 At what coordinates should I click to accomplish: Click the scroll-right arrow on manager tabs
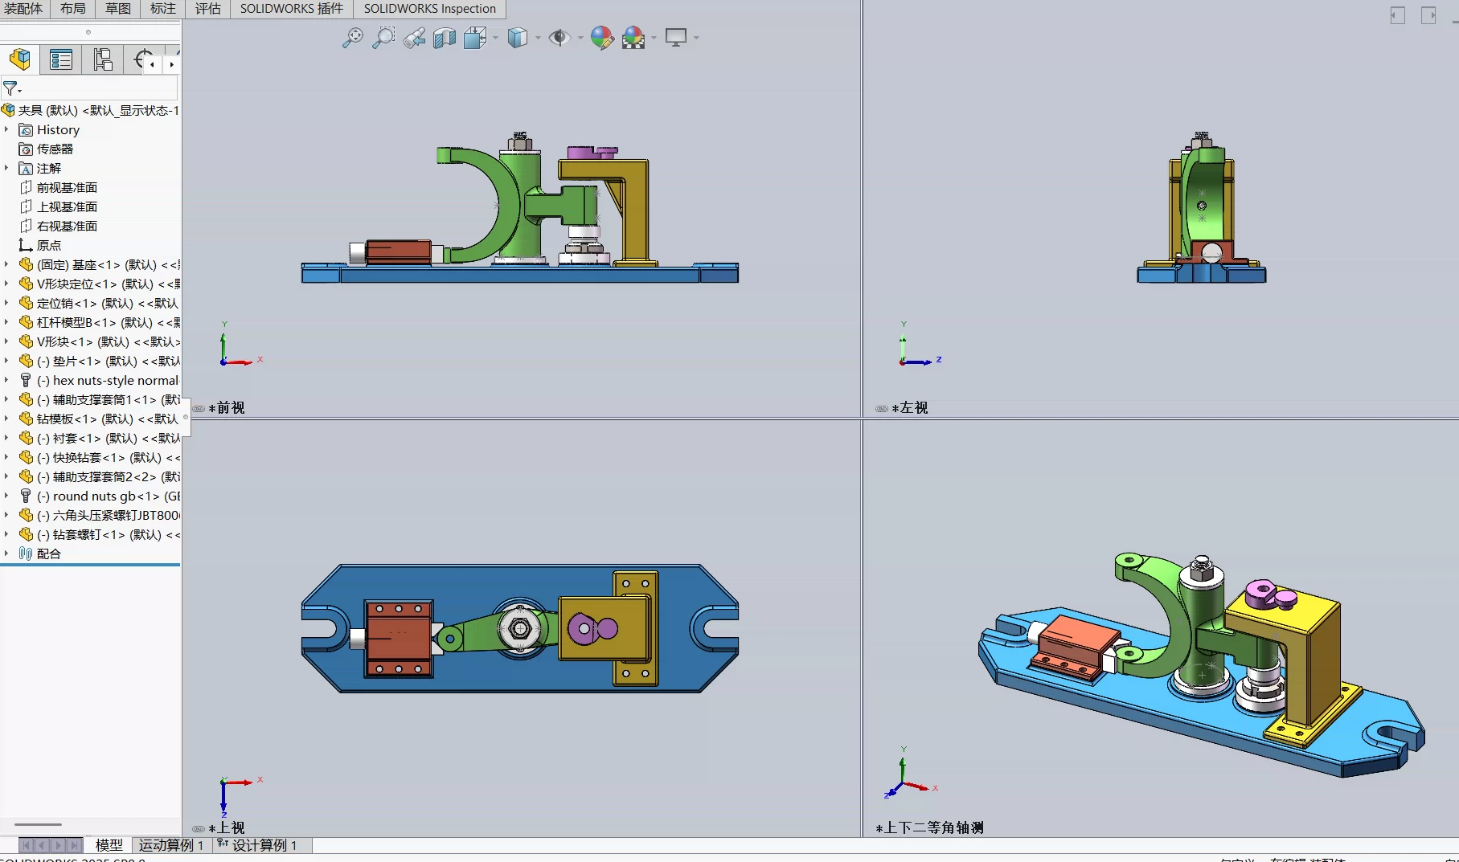tap(171, 64)
